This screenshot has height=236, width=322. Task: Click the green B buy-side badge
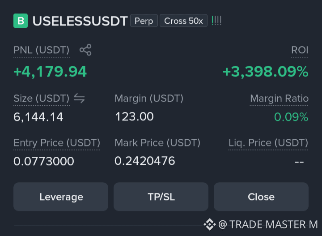pyautogui.click(x=21, y=21)
